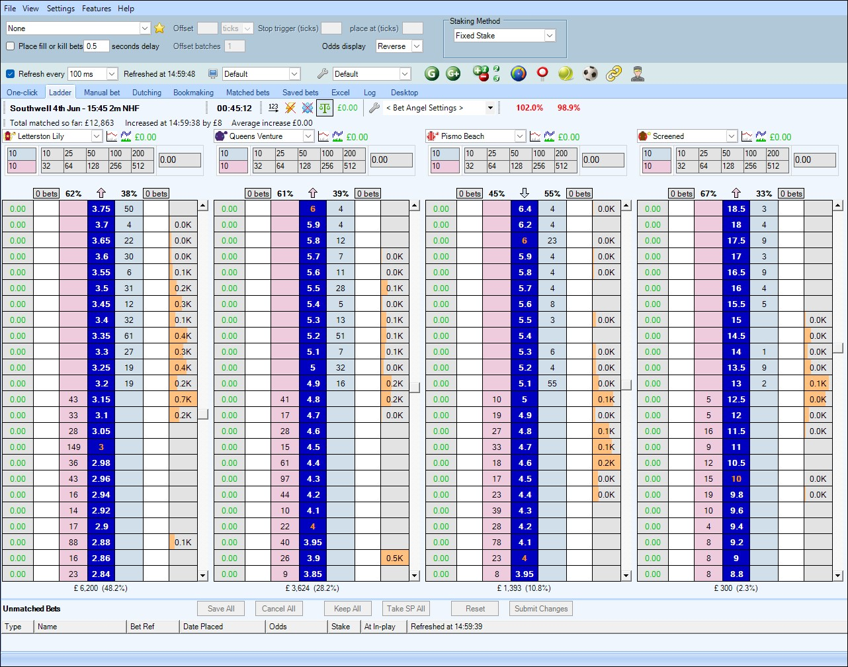Screen dimensions: 848x667
Task: Expand the Bet Angel Settings dropdown
Action: click(x=490, y=108)
